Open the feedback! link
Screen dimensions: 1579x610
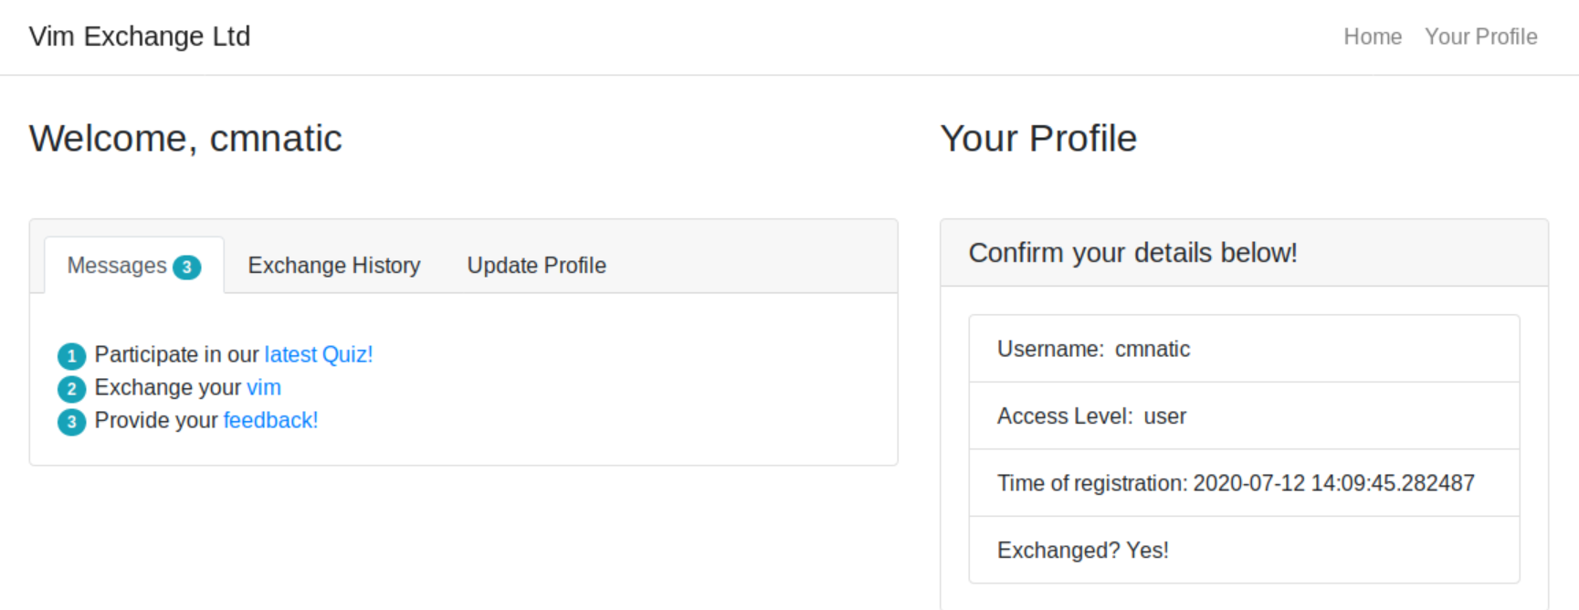(270, 420)
